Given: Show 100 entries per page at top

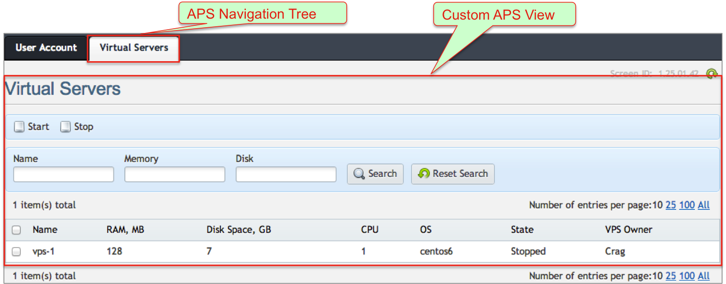Looking at the screenshot, I should pyautogui.click(x=687, y=205).
